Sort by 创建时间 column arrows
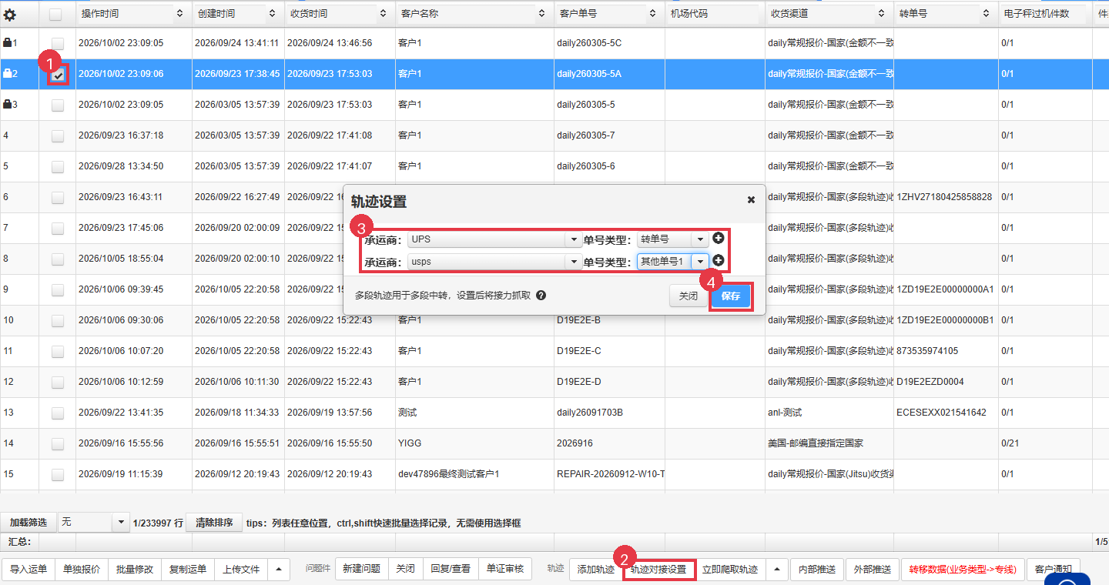Image resolution: width=1109 pixels, height=585 pixels. tap(272, 14)
